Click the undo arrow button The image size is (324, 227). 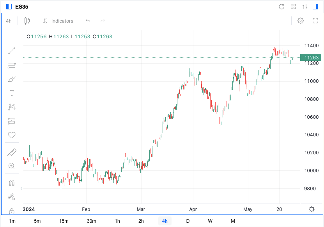point(88,21)
